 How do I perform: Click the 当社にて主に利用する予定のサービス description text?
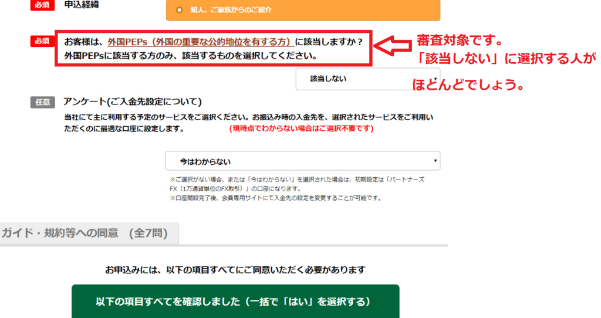pos(248,123)
